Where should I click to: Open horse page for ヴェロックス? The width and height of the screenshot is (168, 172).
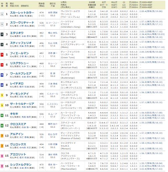[x=18, y=144]
